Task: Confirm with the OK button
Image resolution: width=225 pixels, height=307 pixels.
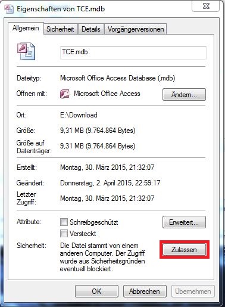Action: point(96,292)
